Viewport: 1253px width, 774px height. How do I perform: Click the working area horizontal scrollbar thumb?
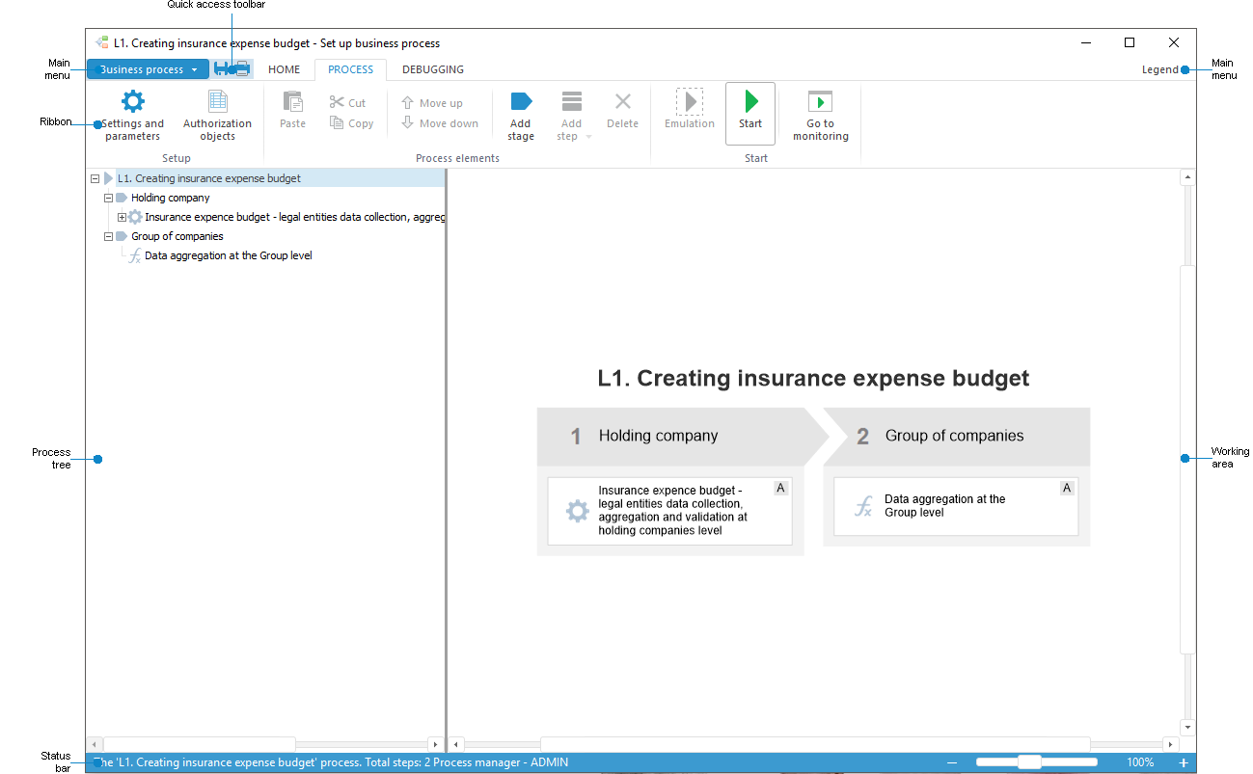click(x=815, y=744)
